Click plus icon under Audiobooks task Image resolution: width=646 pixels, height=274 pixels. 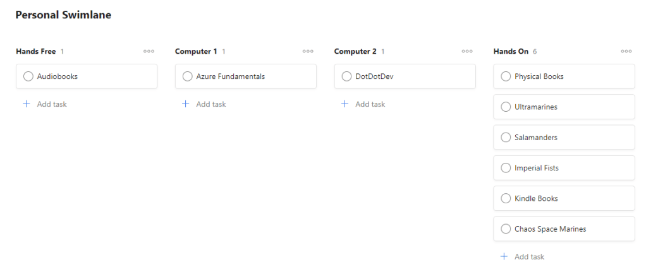[x=27, y=104]
